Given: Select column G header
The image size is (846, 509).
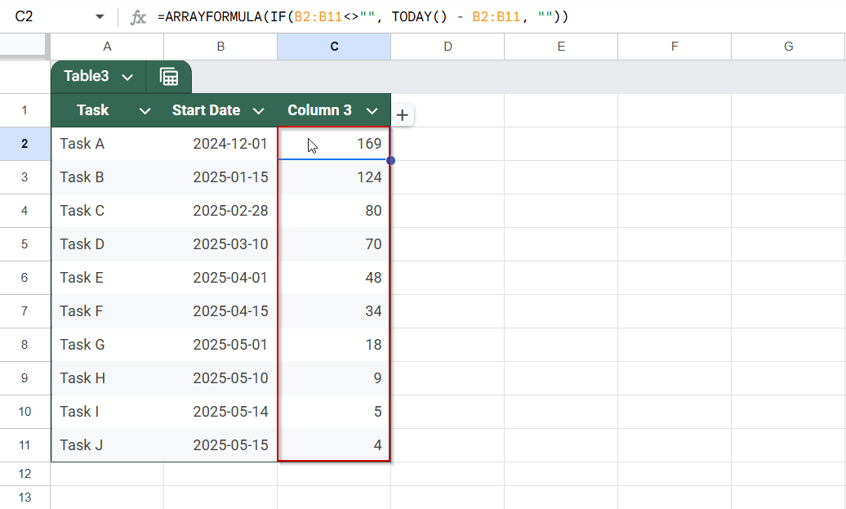Looking at the screenshot, I should (788, 47).
